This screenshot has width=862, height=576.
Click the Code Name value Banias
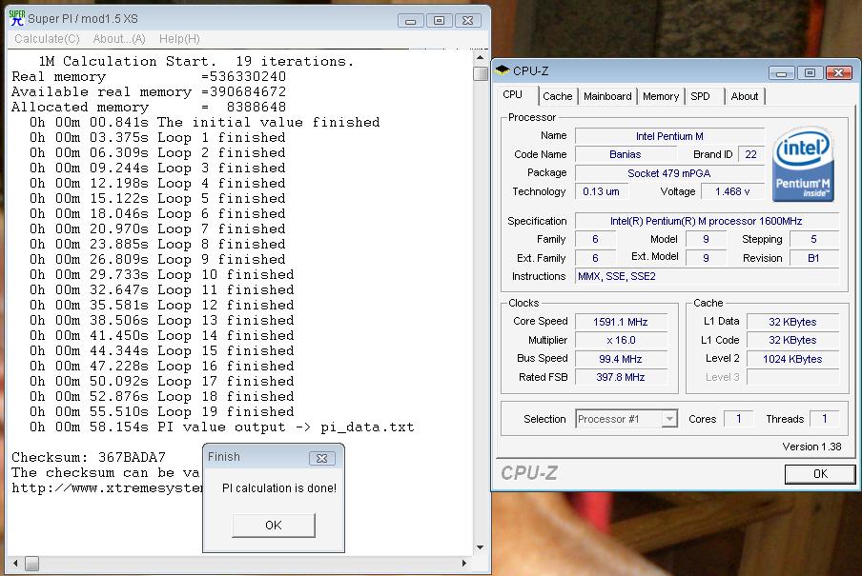click(x=626, y=154)
